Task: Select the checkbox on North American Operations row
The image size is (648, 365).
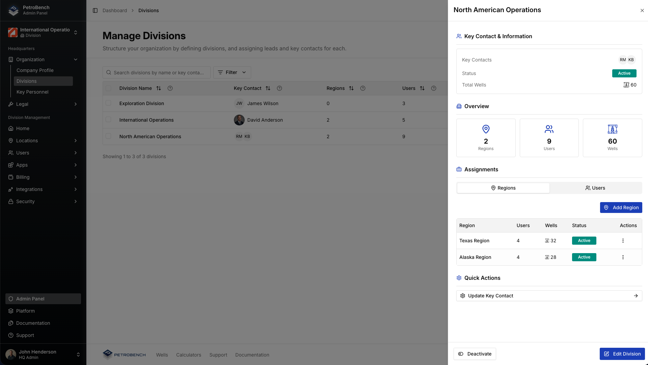Action: click(109, 136)
